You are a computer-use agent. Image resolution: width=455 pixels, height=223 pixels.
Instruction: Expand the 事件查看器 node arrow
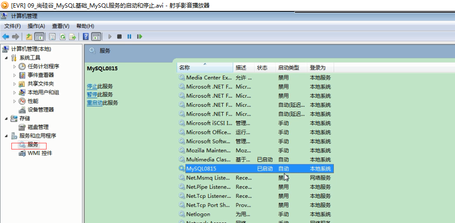(x=15, y=75)
